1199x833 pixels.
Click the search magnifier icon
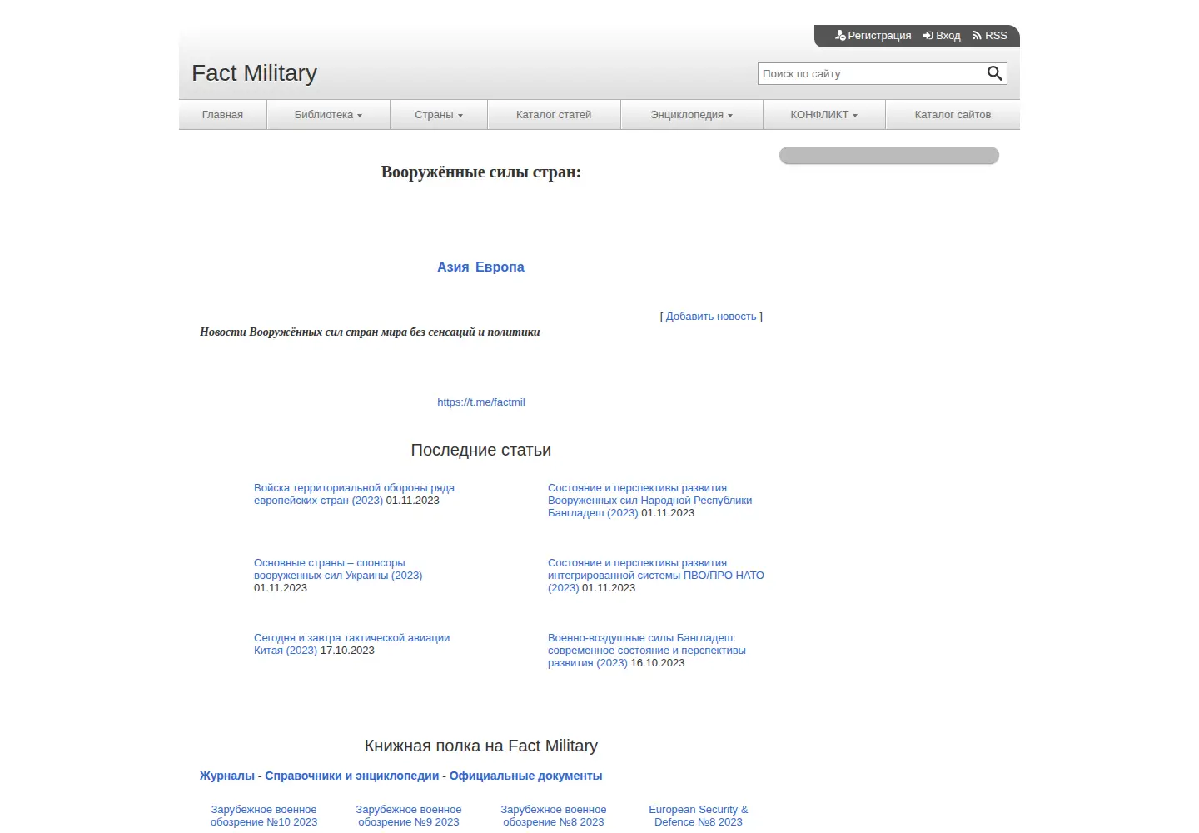click(x=994, y=73)
